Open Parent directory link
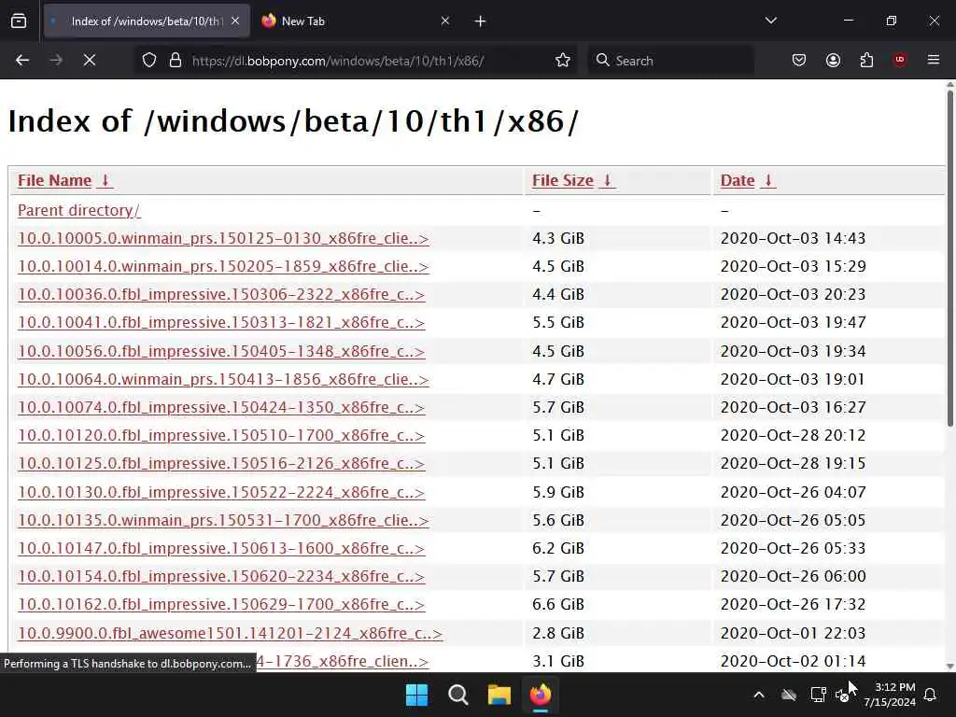The width and height of the screenshot is (956, 717). click(x=79, y=210)
